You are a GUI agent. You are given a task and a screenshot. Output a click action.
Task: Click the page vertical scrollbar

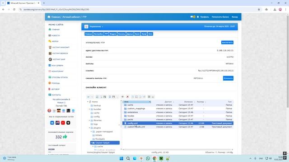288,62
